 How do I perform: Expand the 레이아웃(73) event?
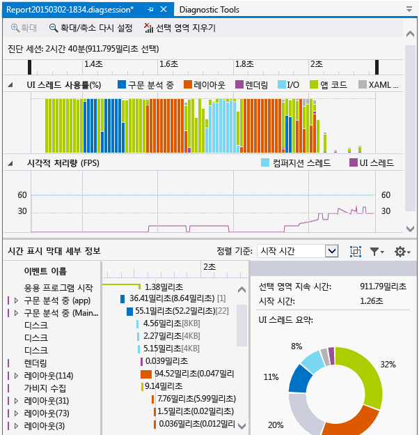click(x=16, y=413)
